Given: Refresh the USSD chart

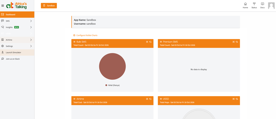Looking at the screenshot, I should (237, 99).
